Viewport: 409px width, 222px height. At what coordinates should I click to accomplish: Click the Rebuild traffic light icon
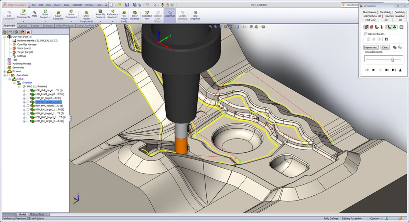162,5
